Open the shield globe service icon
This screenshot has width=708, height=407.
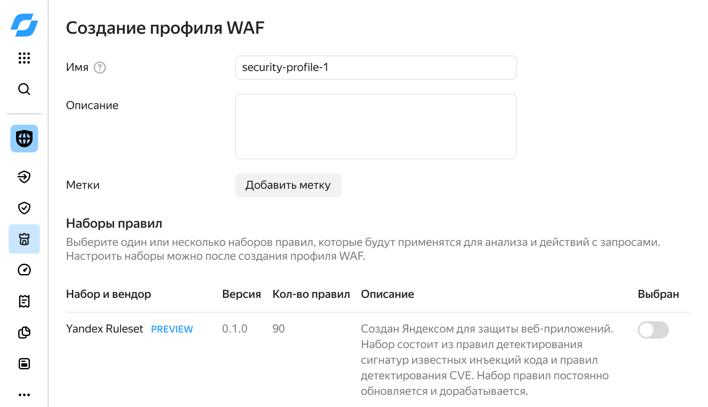(24, 139)
